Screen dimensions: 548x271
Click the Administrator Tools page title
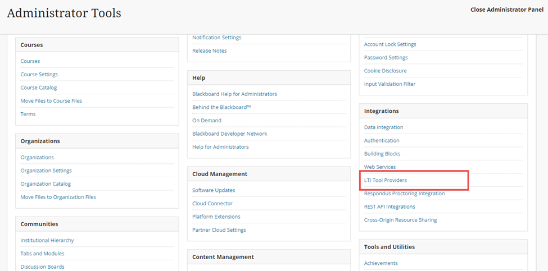(64, 13)
